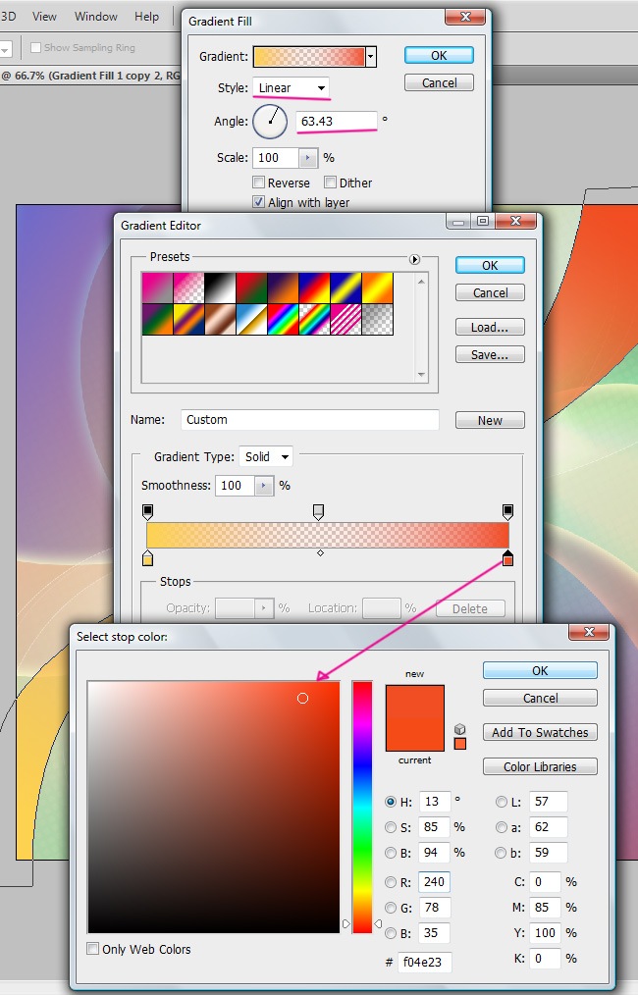Enable the Reverse checkbox
Image resolution: width=638 pixels, height=995 pixels.
pyautogui.click(x=259, y=183)
